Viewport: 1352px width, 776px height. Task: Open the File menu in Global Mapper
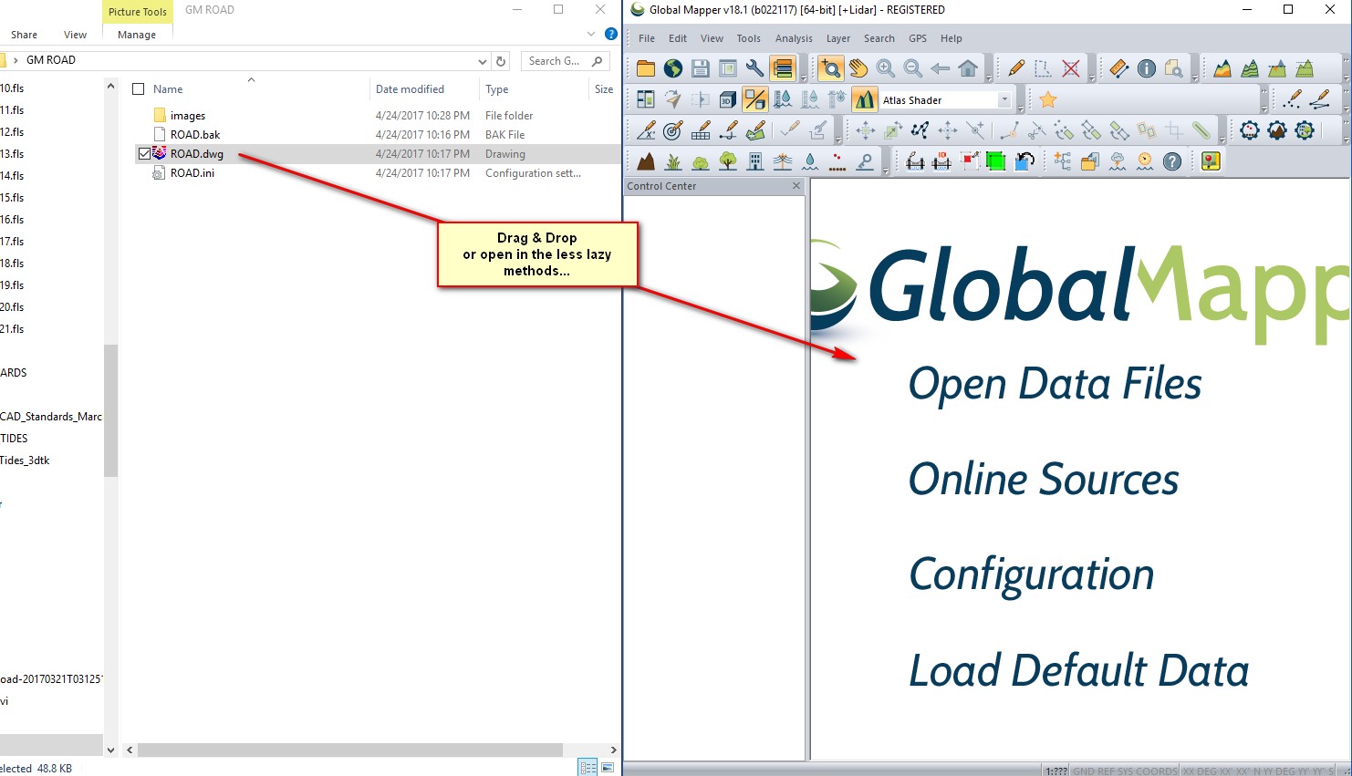(647, 38)
